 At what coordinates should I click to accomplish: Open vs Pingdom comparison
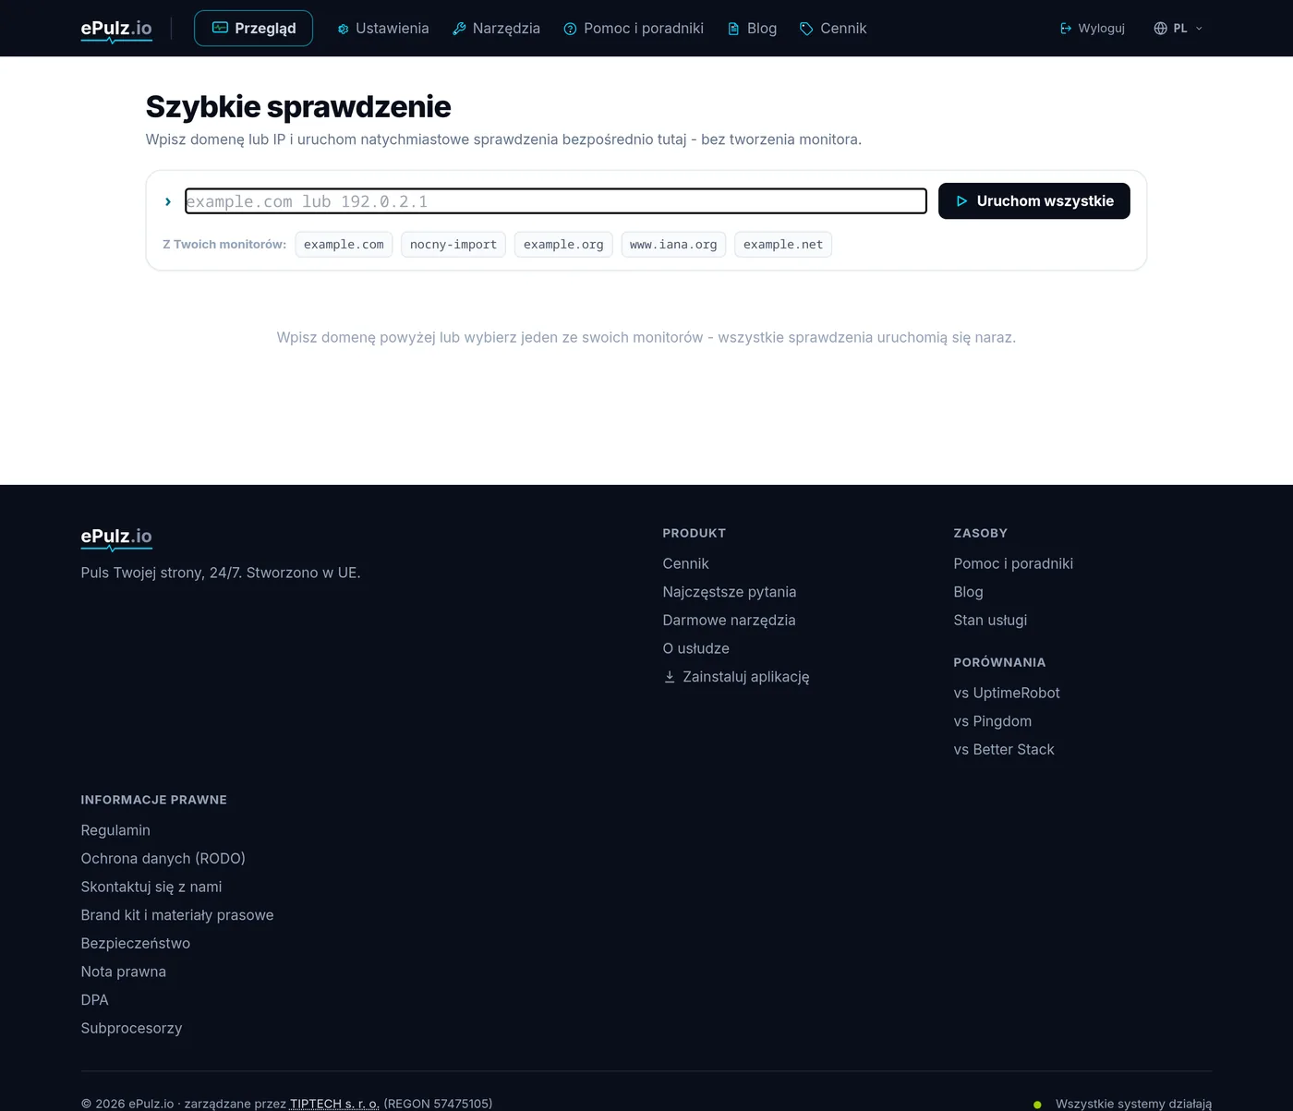click(x=993, y=721)
